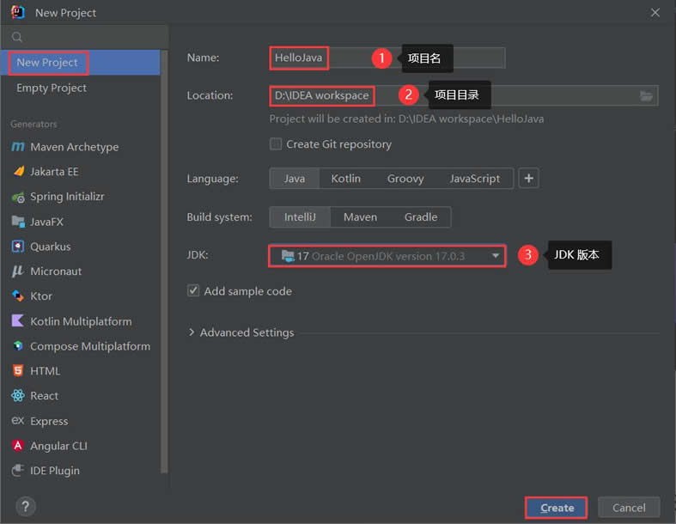
Task: Click the generators list scrollbar
Action: (164, 261)
